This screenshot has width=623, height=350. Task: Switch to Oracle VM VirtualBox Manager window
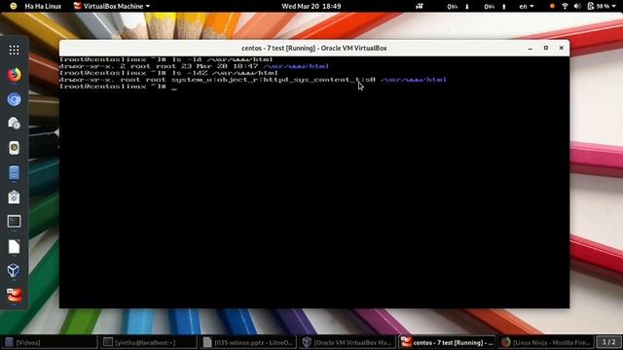pyautogui.click(x=348, y=342)
